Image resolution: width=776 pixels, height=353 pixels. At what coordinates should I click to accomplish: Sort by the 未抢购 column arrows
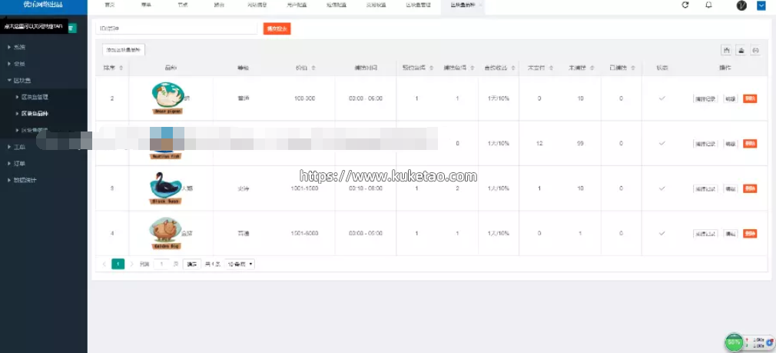click(x=592, y=68)
